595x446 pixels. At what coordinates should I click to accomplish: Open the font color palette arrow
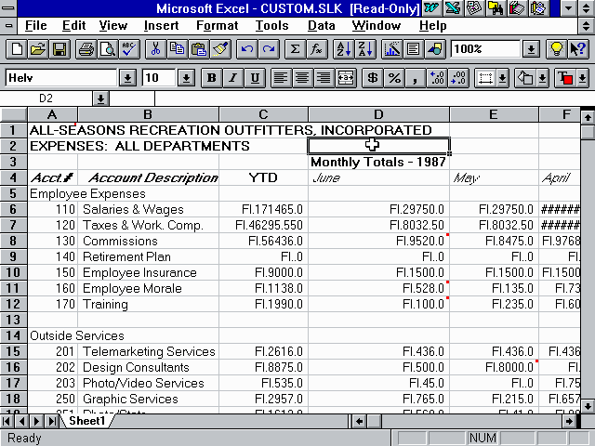(x=587, y=78)
